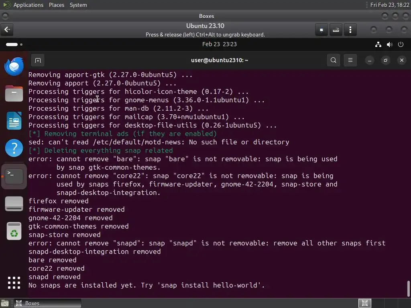The width and height of the screenshot is (411, 308).
Task: Click the 'snapd removed' output line
Action: 55,277
